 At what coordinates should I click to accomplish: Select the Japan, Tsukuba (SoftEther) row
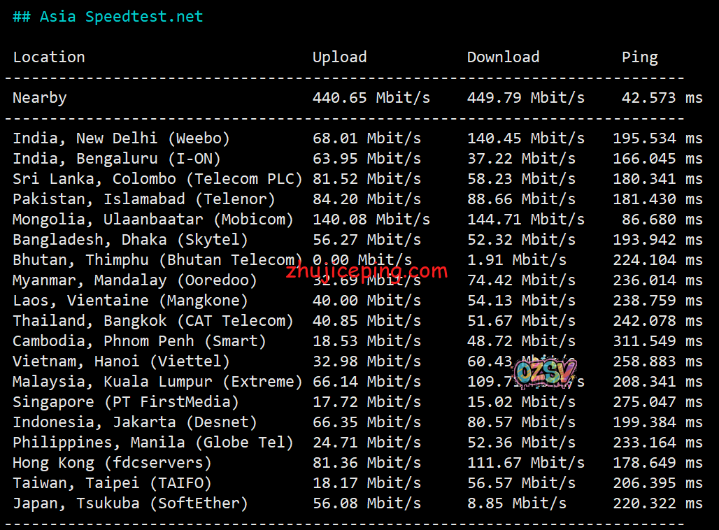[130, 503]
